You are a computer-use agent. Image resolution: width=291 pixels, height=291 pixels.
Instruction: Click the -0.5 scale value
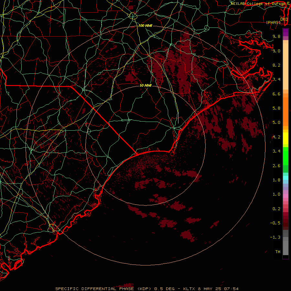[275, 223]
